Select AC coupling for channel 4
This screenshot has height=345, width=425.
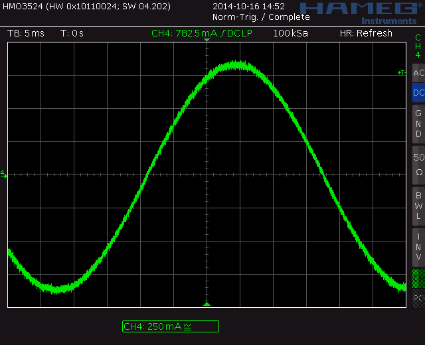click(418, 73)
